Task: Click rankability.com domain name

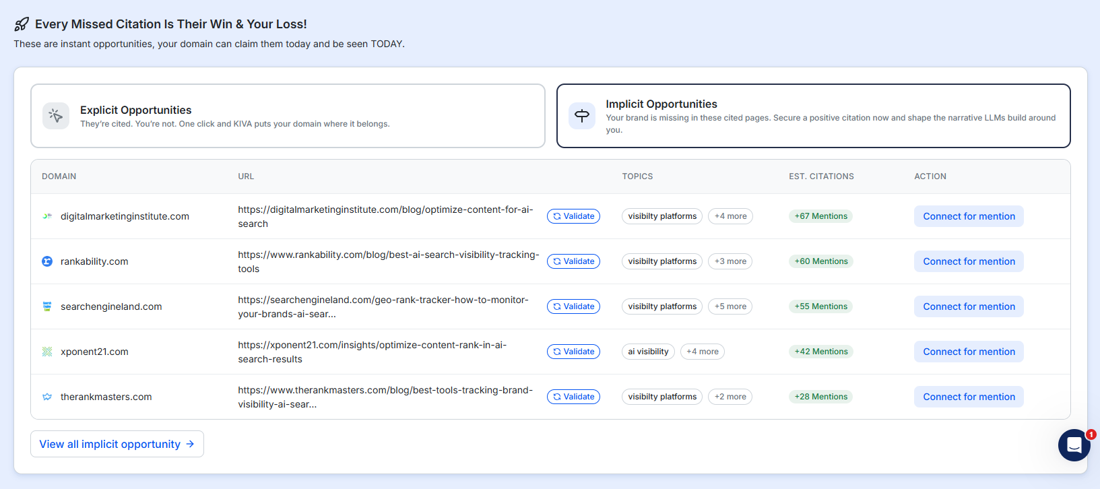Action: click(94, 261)
